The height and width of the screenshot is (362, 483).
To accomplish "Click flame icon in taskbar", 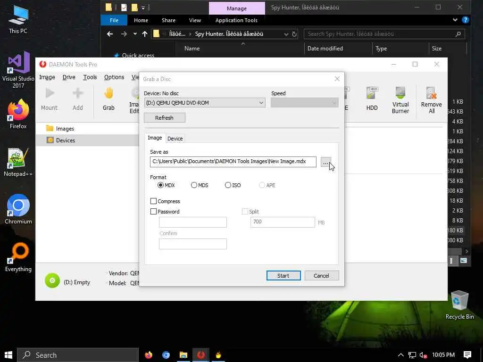I will [x=218, y=355].
